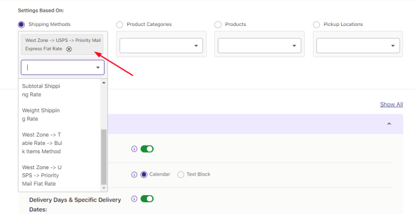Click the Show All link
Image resolution: width=415 pixels, height=214 pixels.
click(391, 104)
